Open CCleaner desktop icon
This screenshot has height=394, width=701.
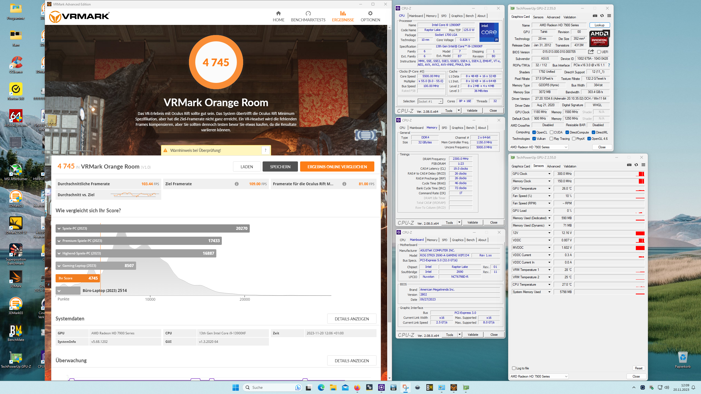16,65
